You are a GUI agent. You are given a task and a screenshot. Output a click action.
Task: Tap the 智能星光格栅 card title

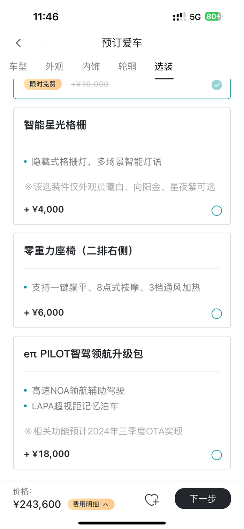(55, 125)
